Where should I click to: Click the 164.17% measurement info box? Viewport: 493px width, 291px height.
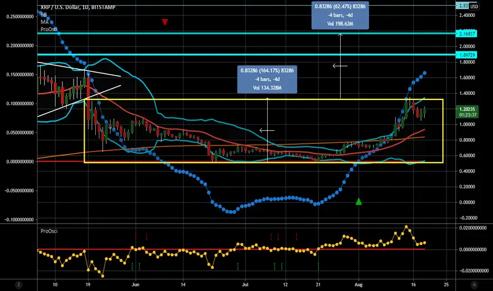267,79
